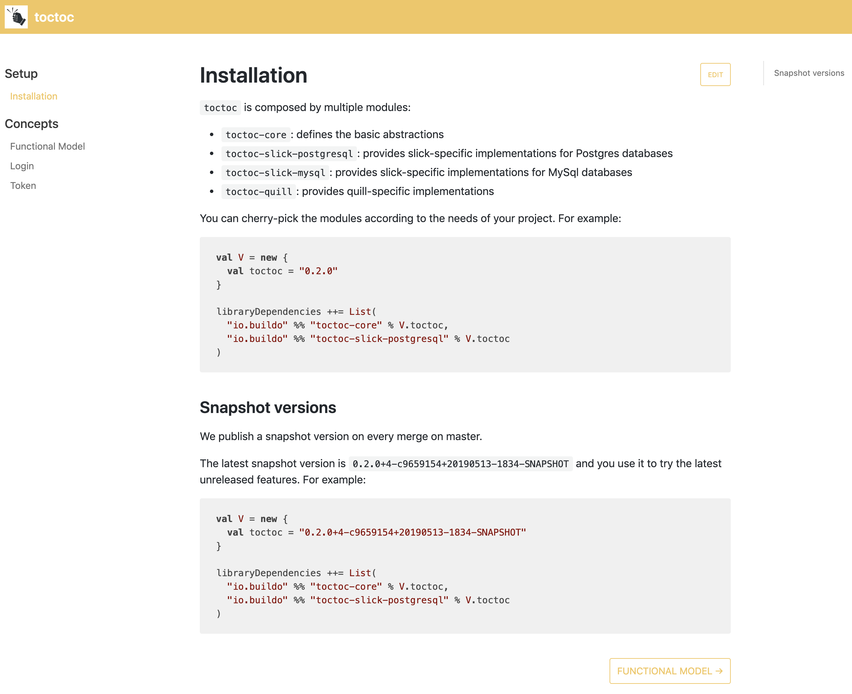Navigate forward with the FUNCTIONAL MODEL button
The height and width of the screenshot is (694, 852).
pyautogui.click(x=669, y=671)
